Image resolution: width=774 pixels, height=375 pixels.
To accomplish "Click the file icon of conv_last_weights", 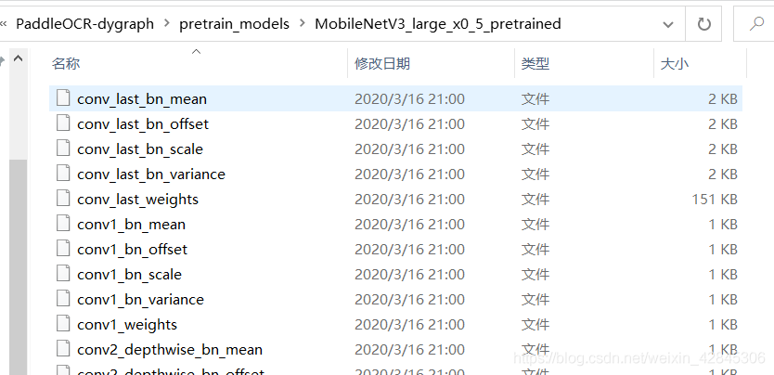I will click(x=63, y=199).
